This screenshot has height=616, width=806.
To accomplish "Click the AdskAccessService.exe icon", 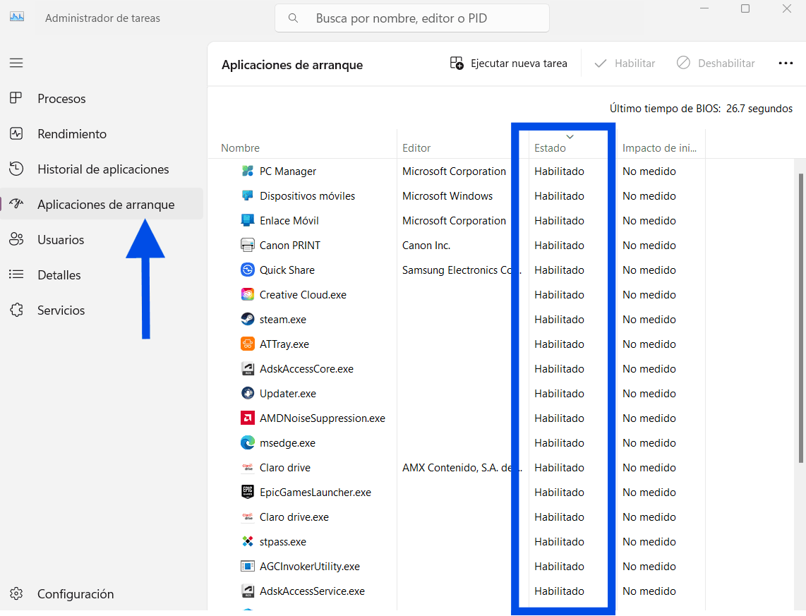I will click(248, 591).
